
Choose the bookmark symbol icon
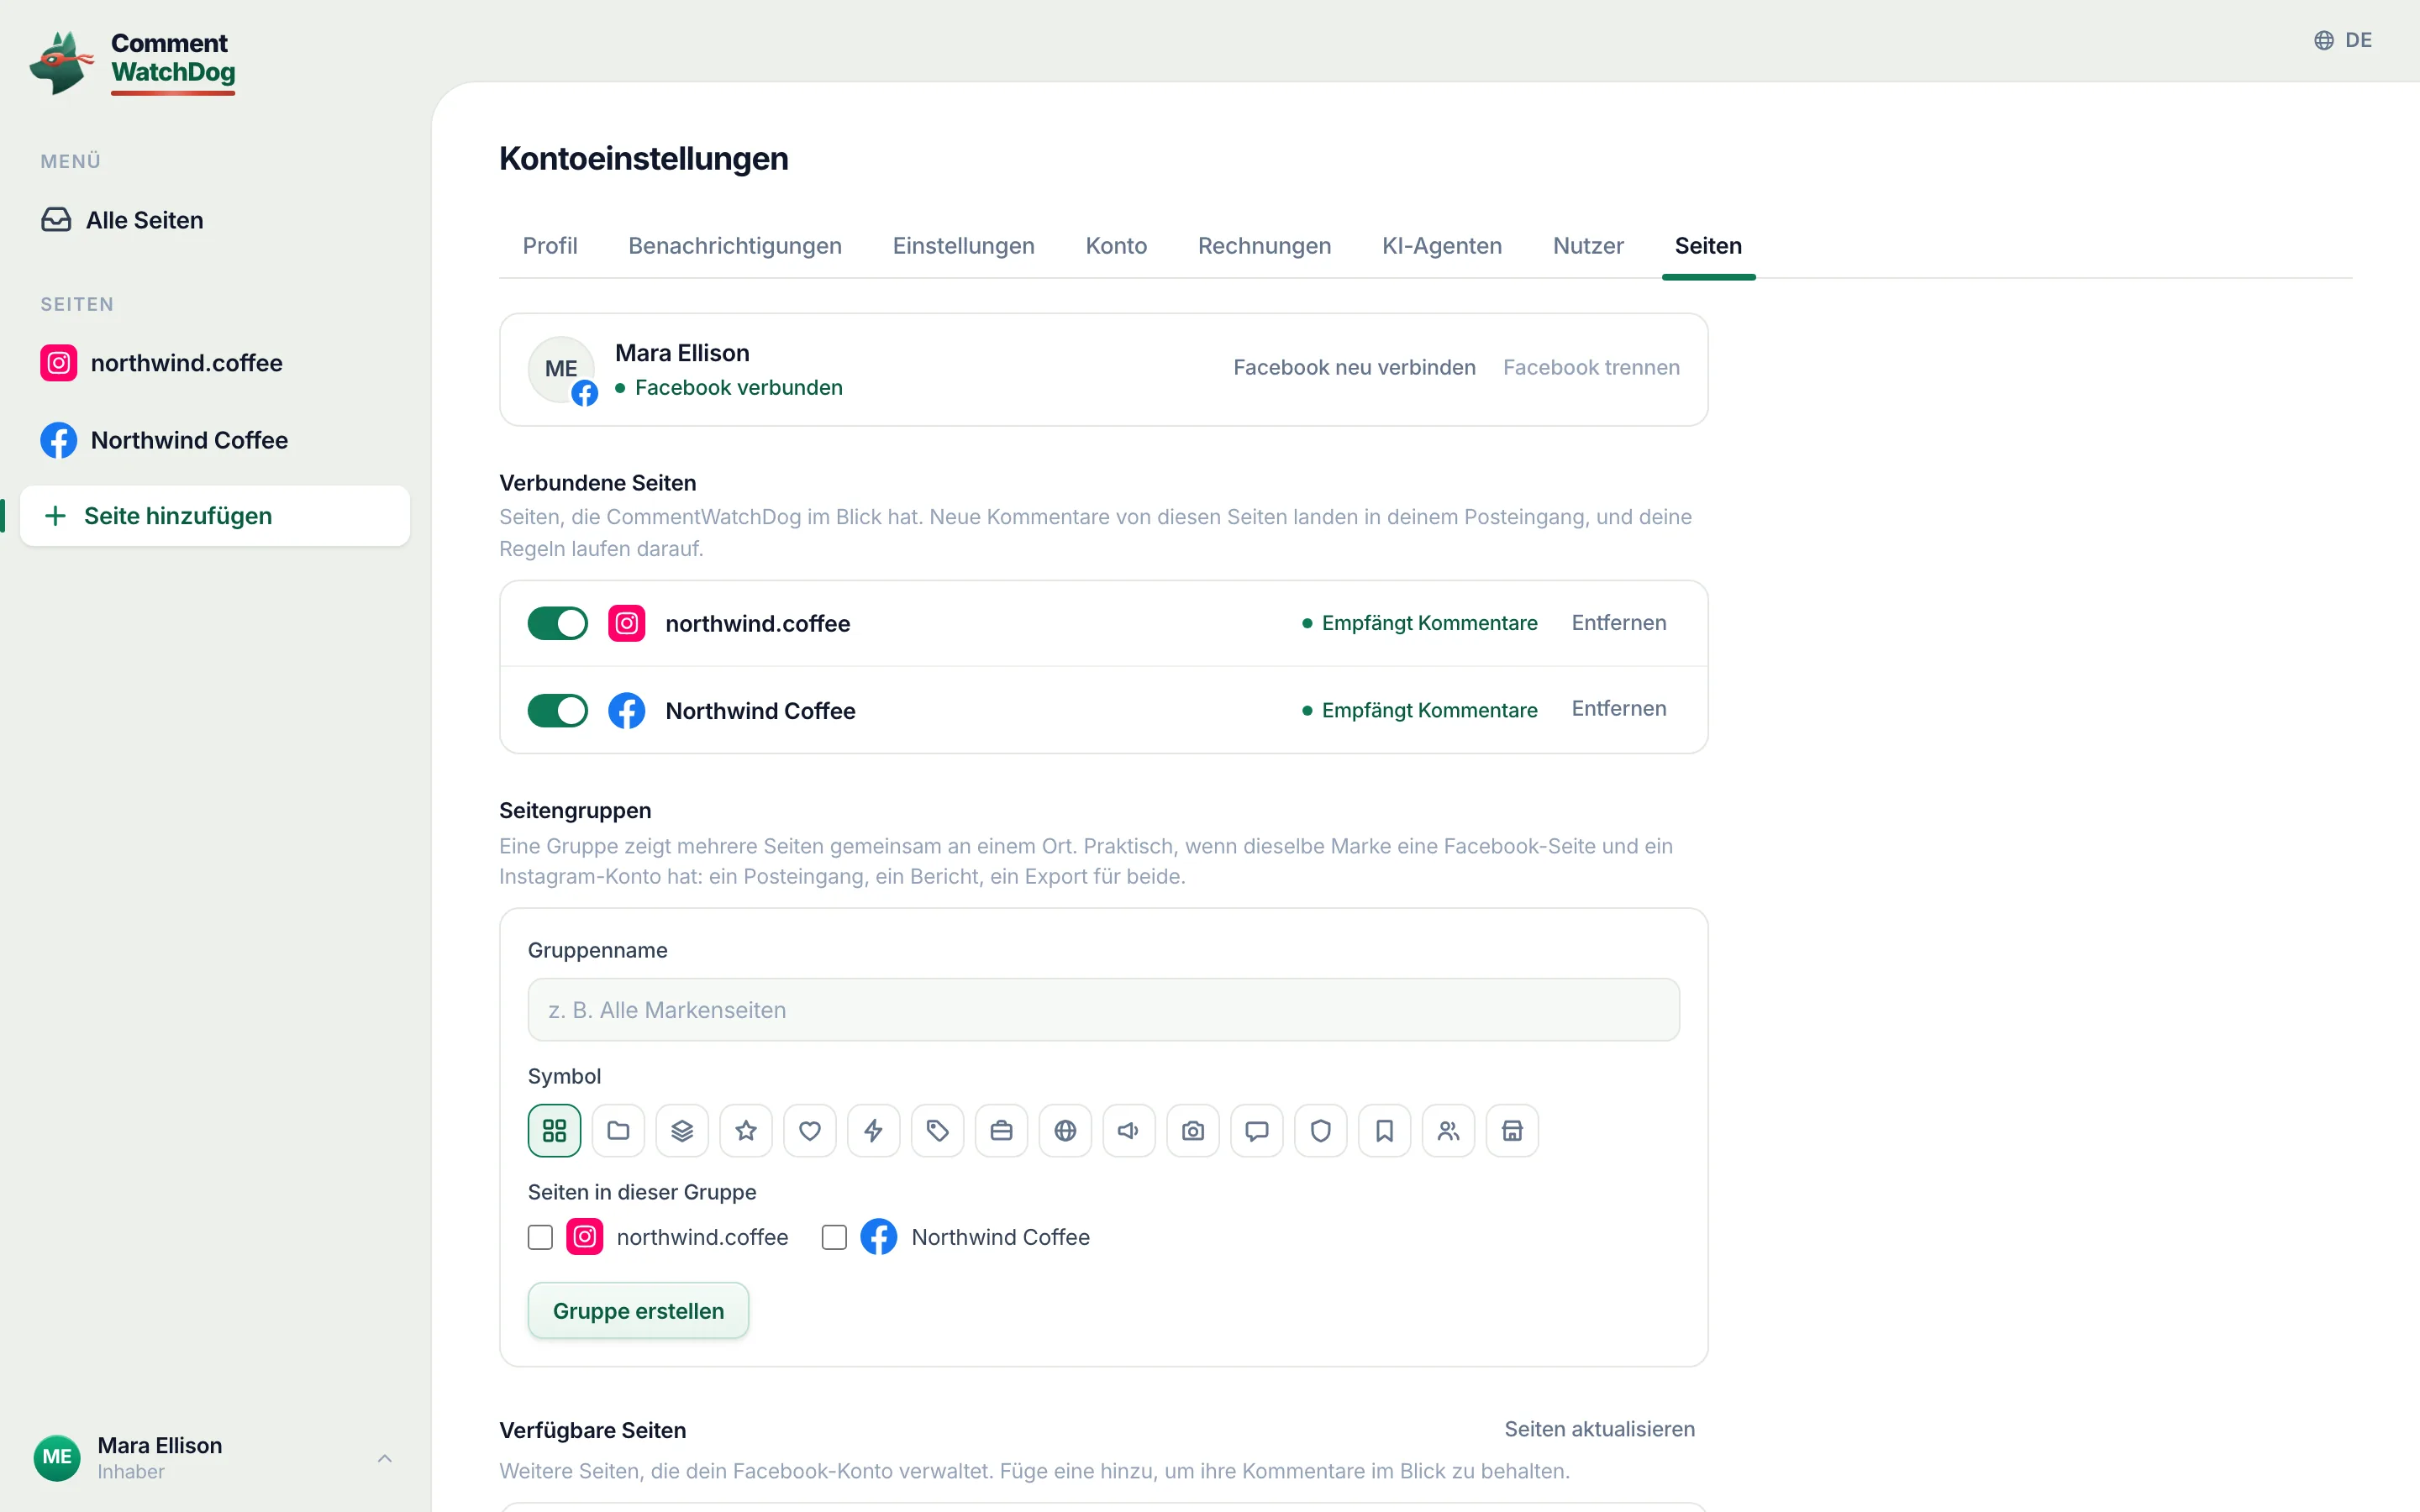coord(1385,1130)
